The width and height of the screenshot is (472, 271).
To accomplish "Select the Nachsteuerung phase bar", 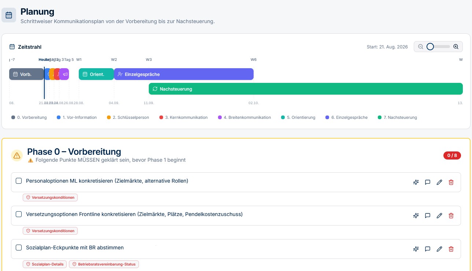I will pos(306,89).
